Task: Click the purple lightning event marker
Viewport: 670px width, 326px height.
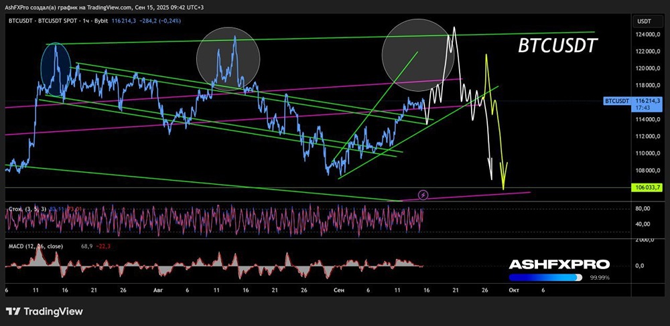Action: point(423,195)
